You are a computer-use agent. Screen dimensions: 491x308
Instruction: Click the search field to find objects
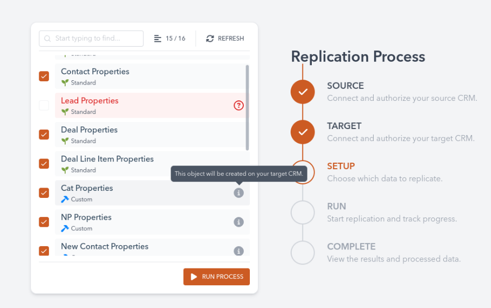[91, 39]
